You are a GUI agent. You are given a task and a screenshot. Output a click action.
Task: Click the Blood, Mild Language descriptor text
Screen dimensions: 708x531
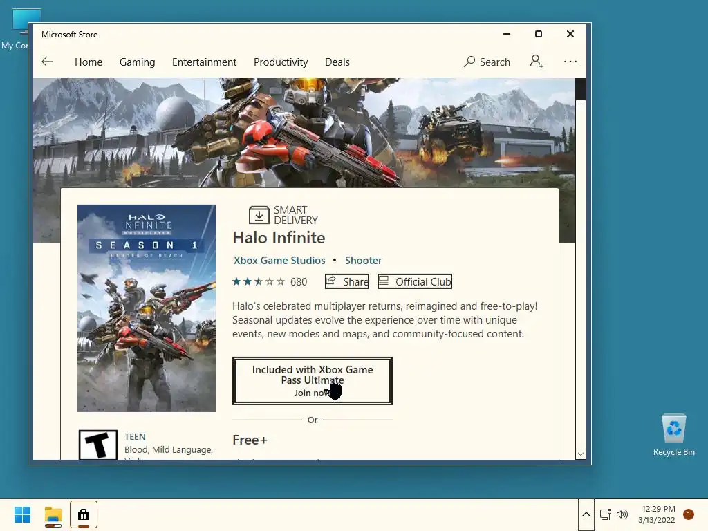click(169, 449)
